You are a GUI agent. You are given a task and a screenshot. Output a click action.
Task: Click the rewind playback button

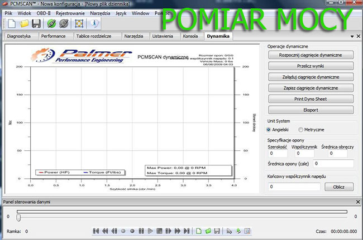(x=105, y=231)
